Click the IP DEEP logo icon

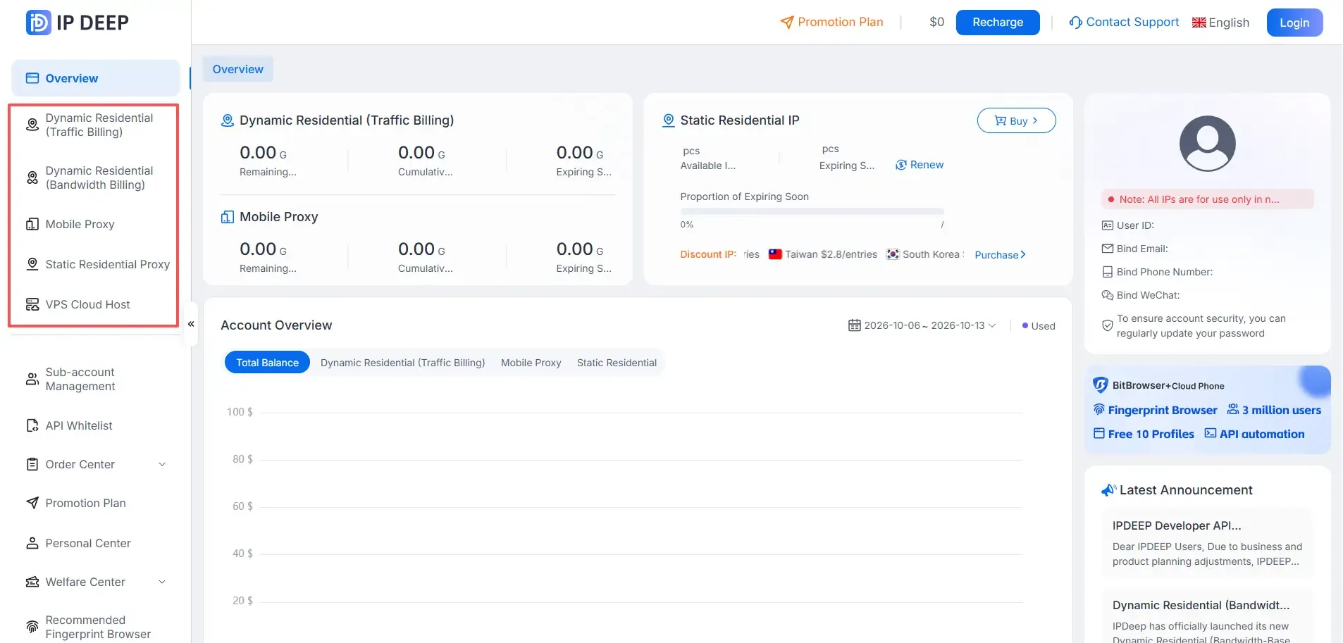click(38, 23)
